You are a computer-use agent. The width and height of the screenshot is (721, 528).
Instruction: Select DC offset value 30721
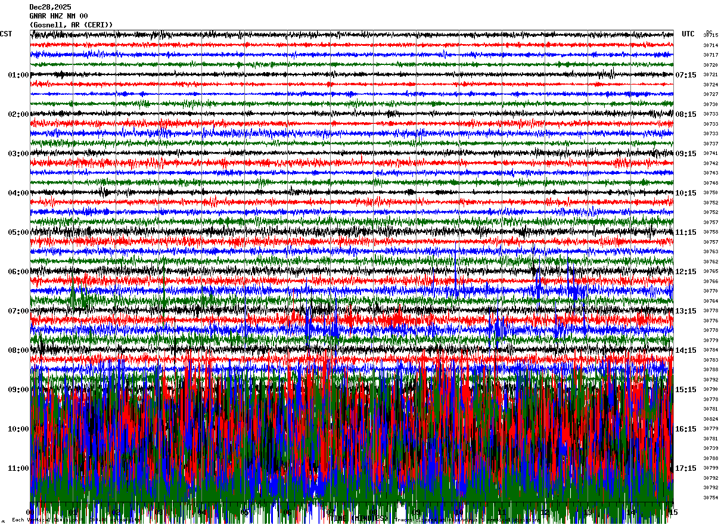[x=711, y=74]
